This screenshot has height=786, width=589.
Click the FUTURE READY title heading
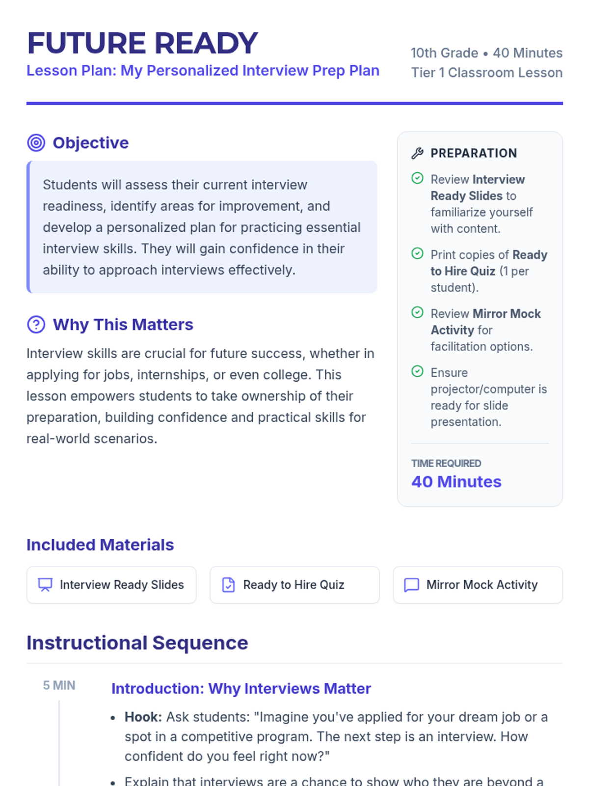142,43
